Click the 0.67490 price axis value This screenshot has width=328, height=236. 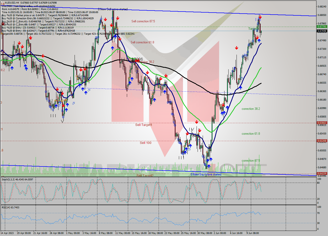pos(322,41)
